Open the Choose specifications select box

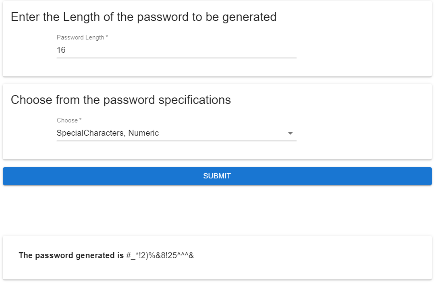(x=176, y=133)
